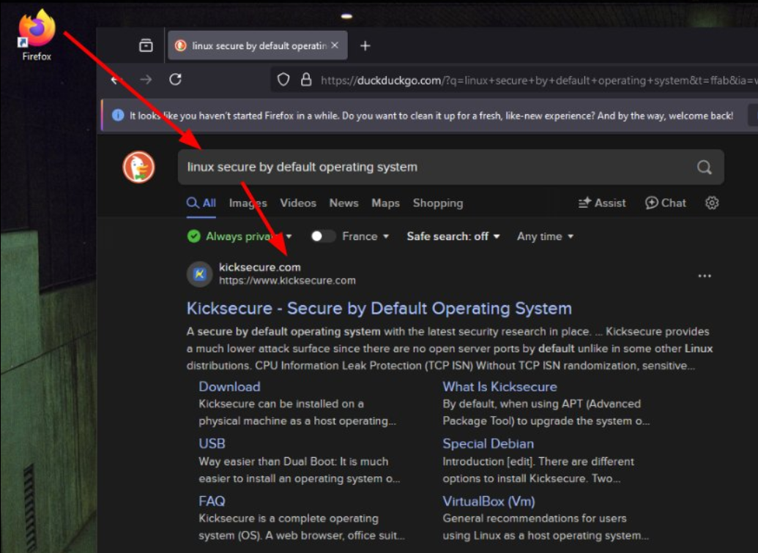Open the 'What Is Kicksecure' sitelink
Viewport: 758px width, 553px height.
tap(500, 387)
